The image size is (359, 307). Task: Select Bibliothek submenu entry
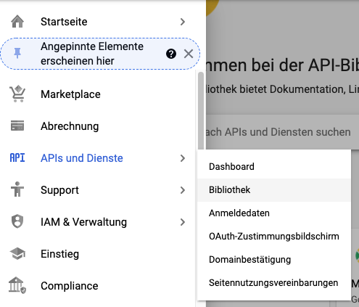[x=274, y=190]
